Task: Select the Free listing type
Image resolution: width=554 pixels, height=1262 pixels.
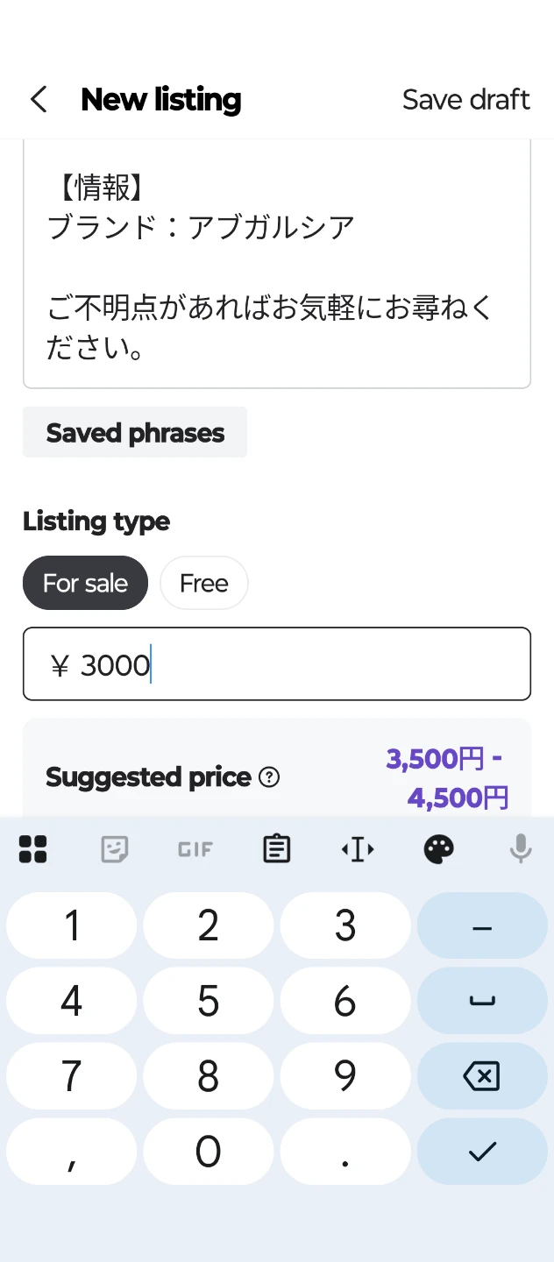Action: coord(204,583)
